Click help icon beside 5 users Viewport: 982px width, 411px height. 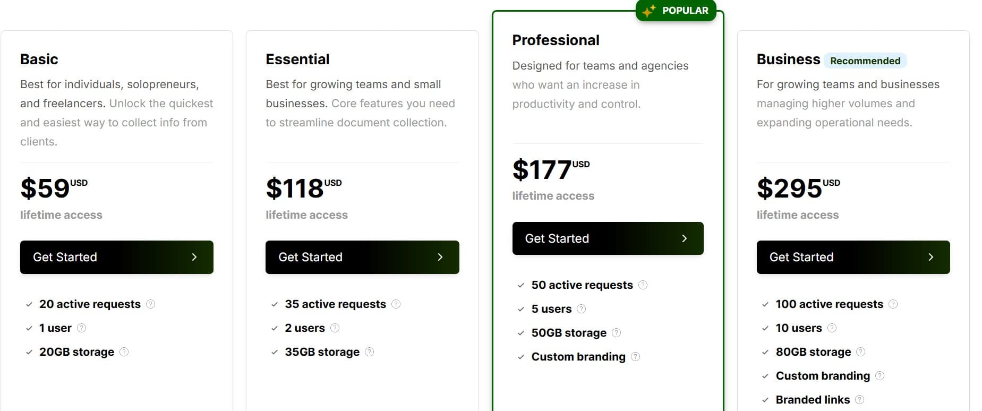tap(582, 309)
